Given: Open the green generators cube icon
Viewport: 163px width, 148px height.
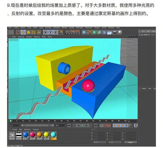Looking at the screenshot, I should click(94, 32).
